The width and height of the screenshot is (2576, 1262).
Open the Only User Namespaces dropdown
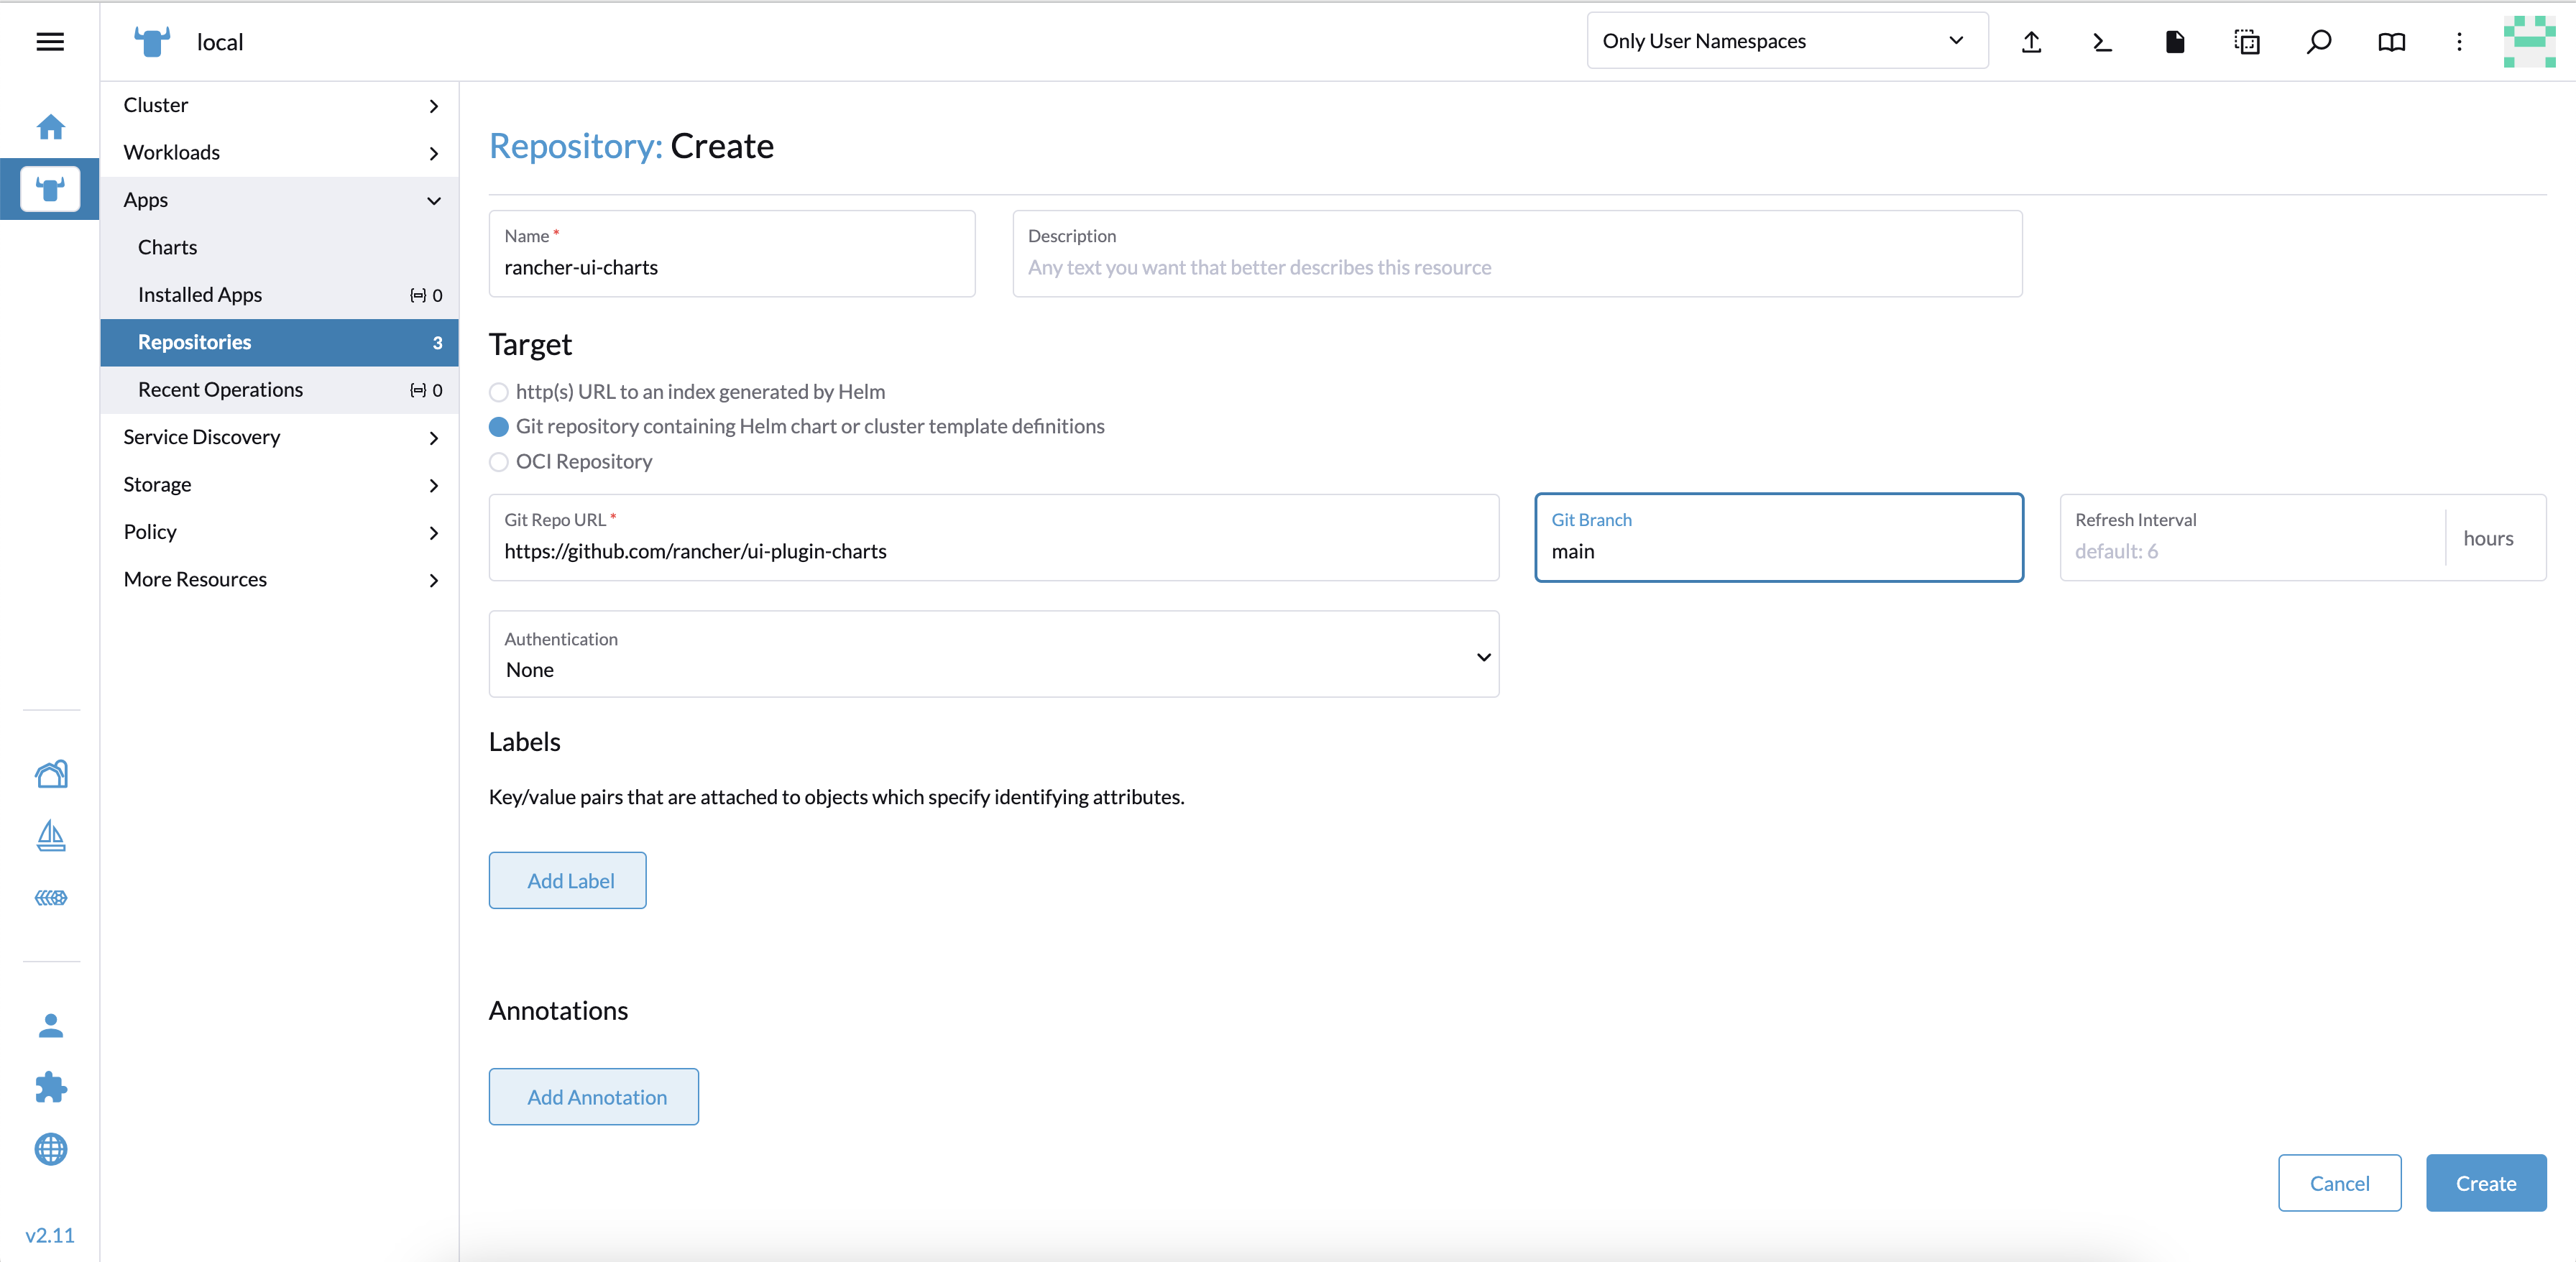click(1786, 41)
